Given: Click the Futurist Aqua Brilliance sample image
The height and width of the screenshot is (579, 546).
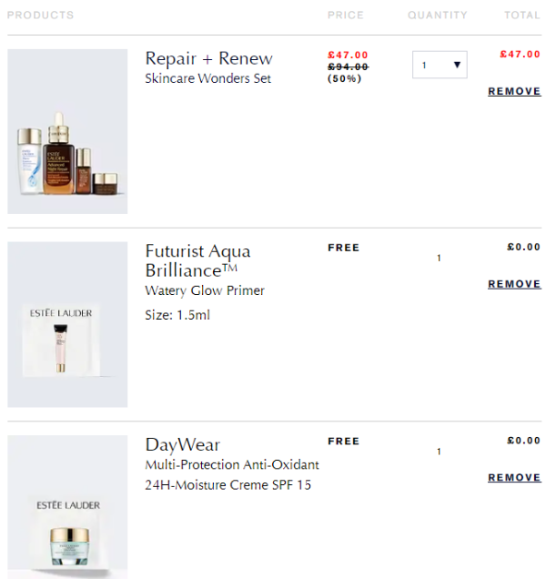Looking at the screenshot, I should click(67, 324).
